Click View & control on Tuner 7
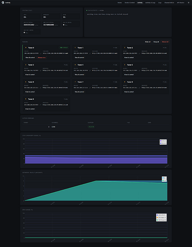Image resolution: width=192 pixels, height=247 pixels. [x=79, y=92]
